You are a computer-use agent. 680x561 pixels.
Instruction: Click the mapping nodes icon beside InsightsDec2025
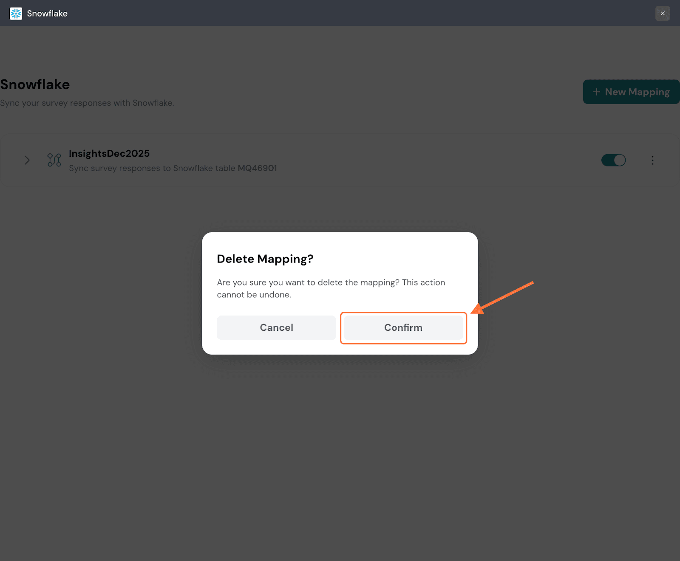click(x=54, y=160)
